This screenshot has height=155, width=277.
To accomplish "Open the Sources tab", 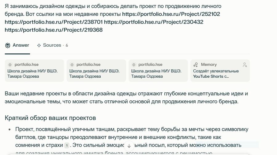I will click(x=52, y=45).
